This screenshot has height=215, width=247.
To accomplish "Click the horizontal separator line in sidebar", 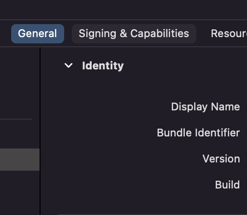I will click(16, 119).
